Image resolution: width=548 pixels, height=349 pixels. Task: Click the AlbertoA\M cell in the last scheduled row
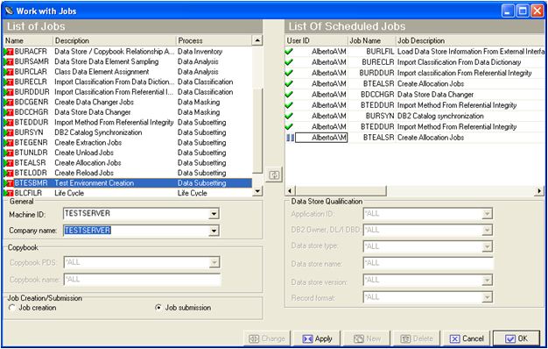click(321, 138)
